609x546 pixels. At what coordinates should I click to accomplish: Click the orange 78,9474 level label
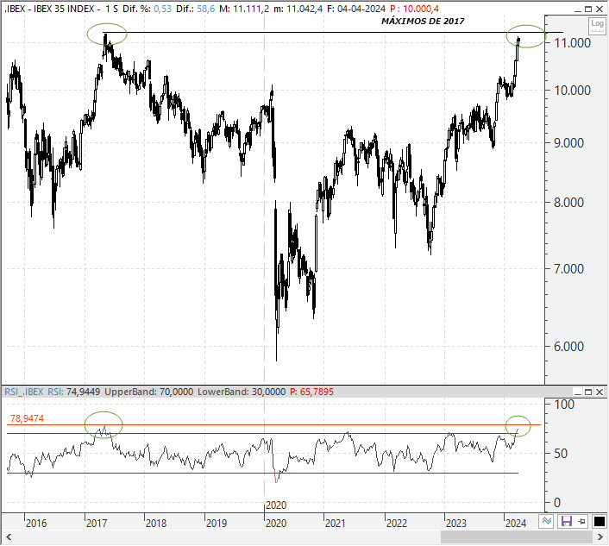[x=27, y=418]
